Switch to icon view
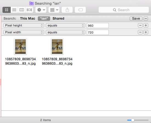The height and width of the screenshot is (123, 151). 7,10
